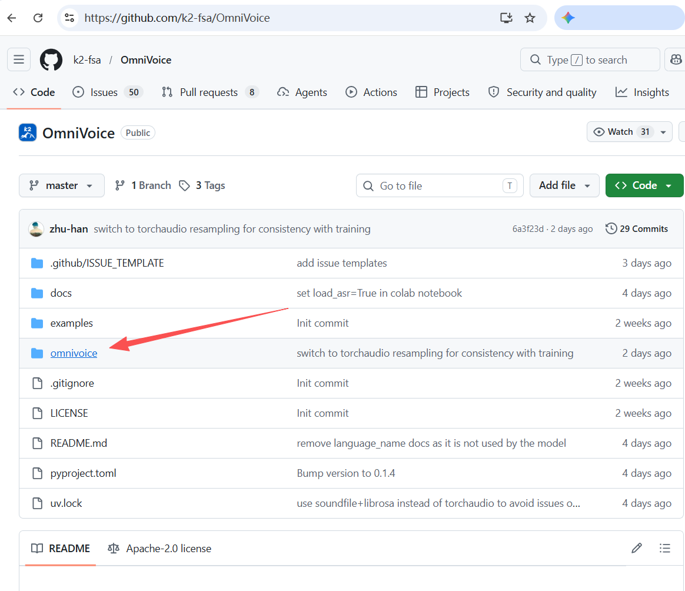Open the hamburger navigation menu
This screenshot has width=685, height=591.
pos(19,59)
